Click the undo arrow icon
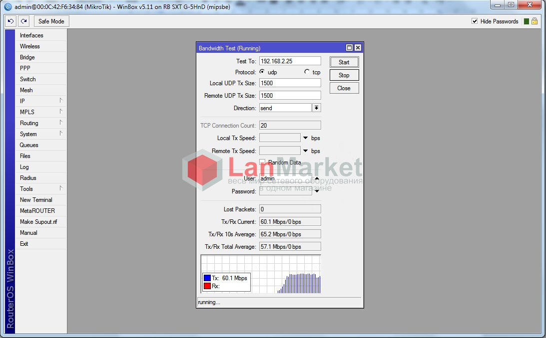Screen dimensions: 546x338 10,21
